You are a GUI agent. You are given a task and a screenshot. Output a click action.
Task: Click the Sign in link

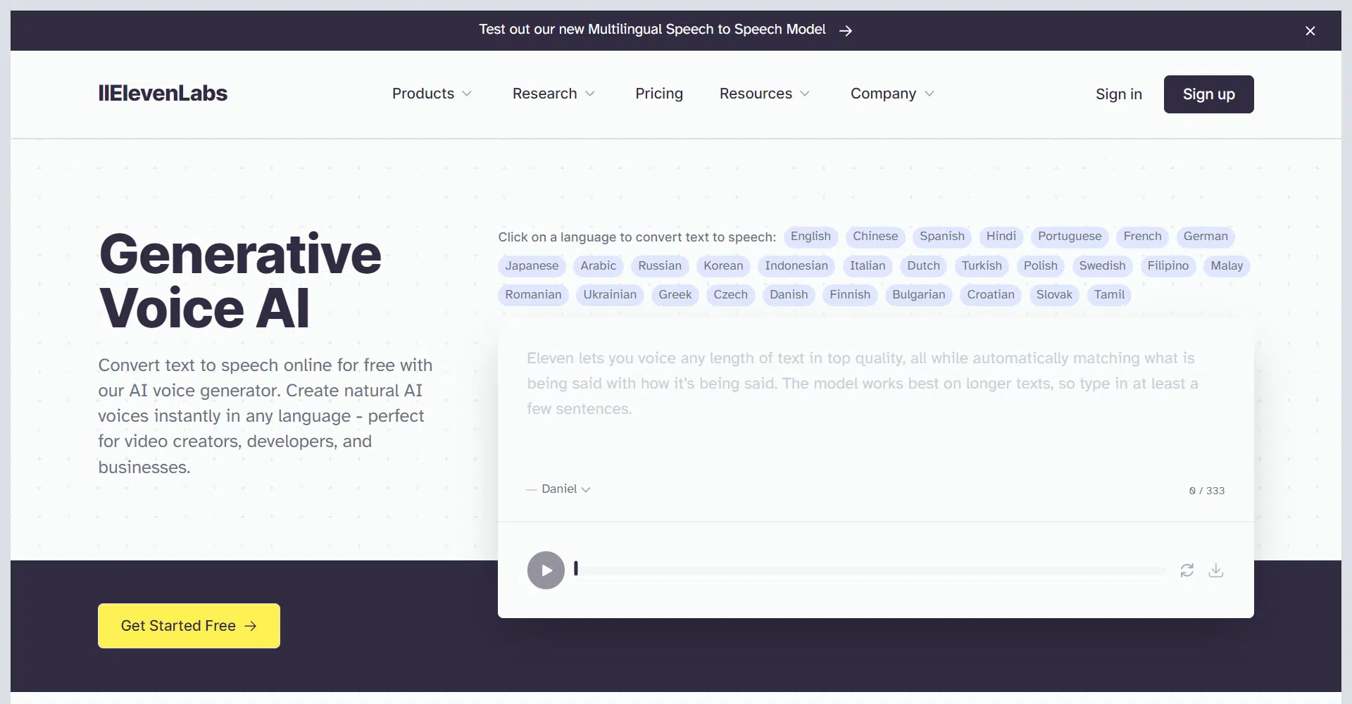pyautogui.click(x=1118, y=94)
